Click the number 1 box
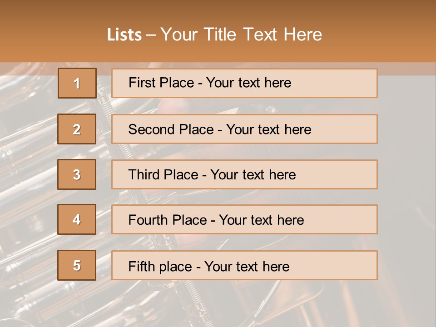The image size is (436, 327). coord(77,83)
